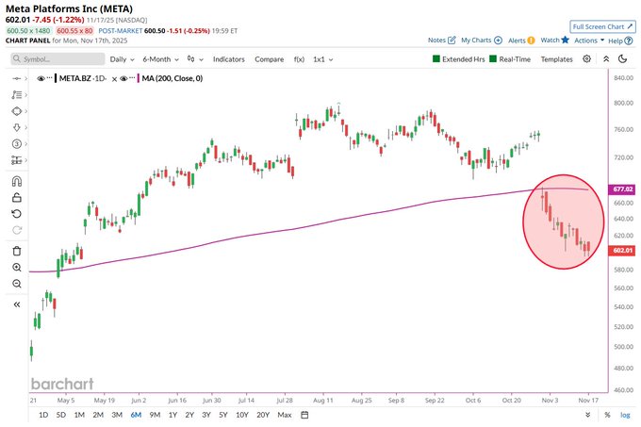Toggle the log price scale
Viewport: 641px width, 427px height.
pyautogui.click(x=625, y=415)
